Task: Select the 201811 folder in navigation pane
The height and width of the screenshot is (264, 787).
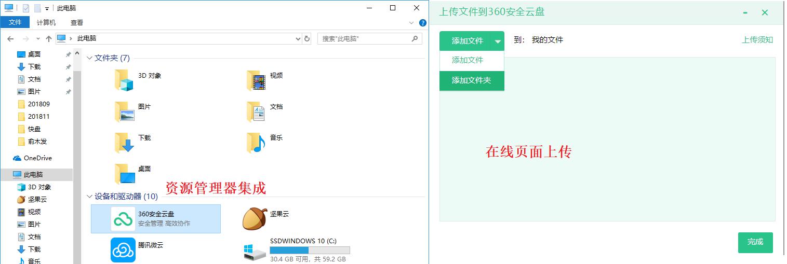Action: [34, 117]
